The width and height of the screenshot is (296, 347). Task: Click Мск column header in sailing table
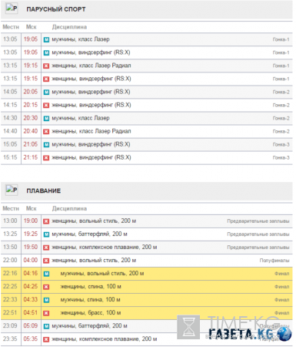(x=32, y=27)
